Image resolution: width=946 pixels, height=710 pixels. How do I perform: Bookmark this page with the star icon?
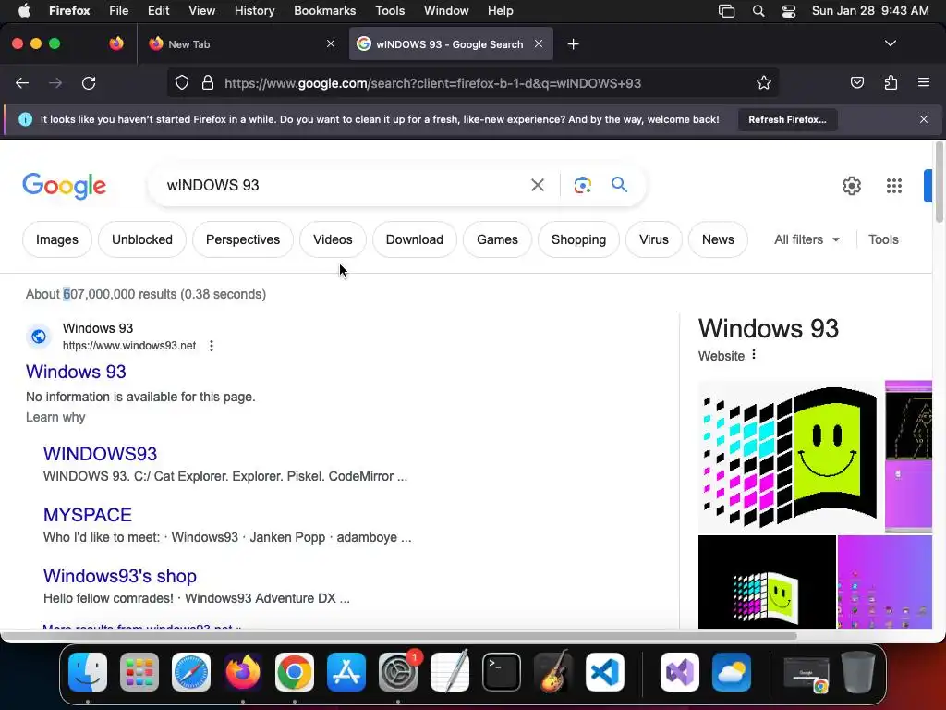pos(764,83)
